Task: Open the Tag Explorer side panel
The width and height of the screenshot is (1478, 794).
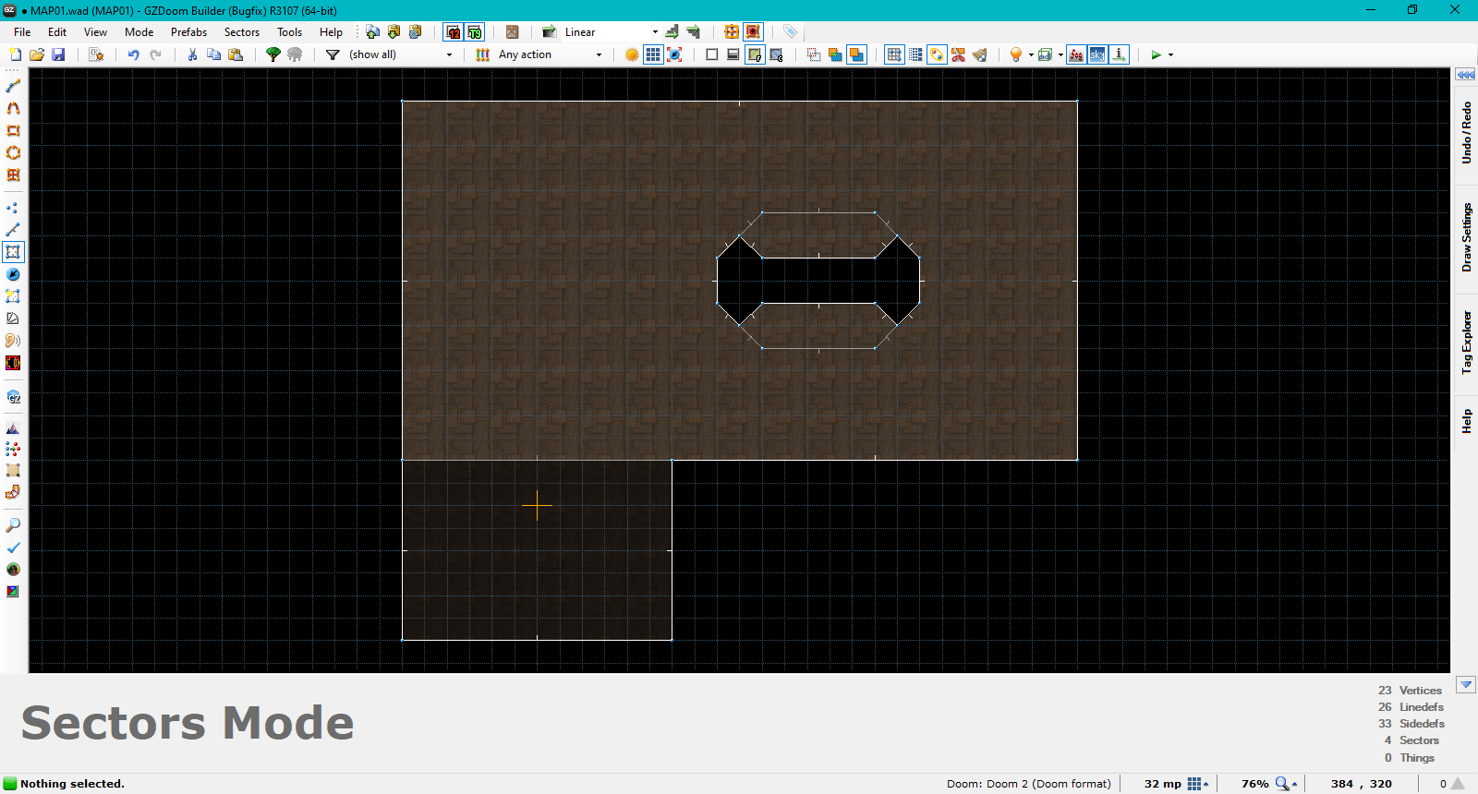Action: click(1466, 342)
